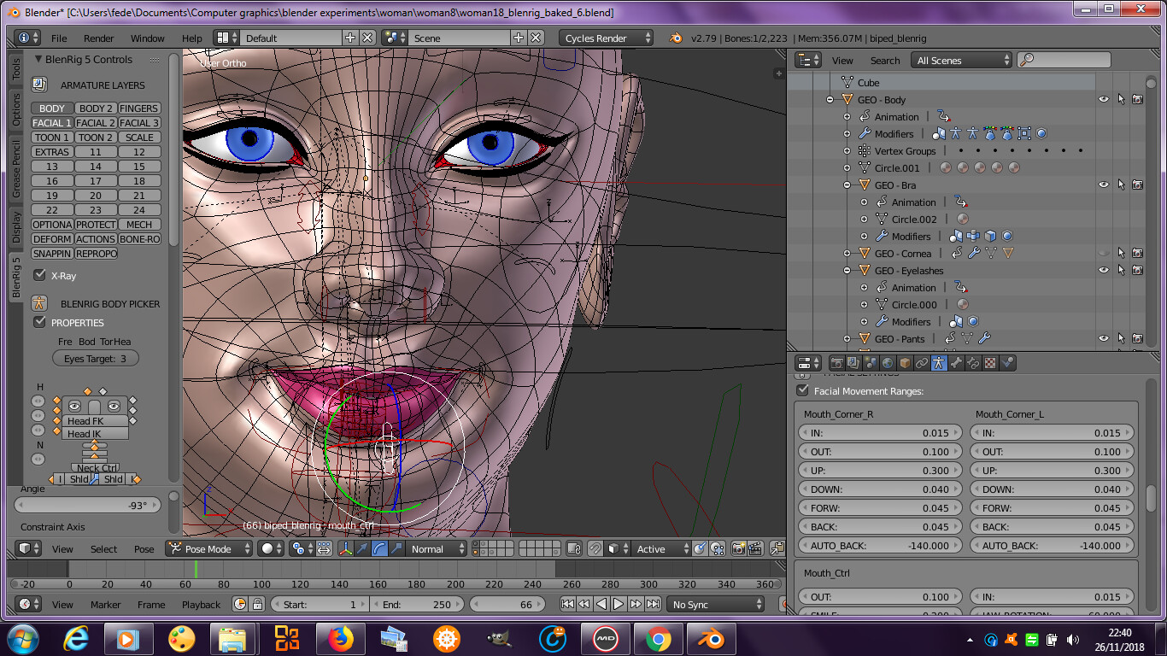This screenshot has width=1167, height=656.
Task: Click the manipulator toggle icon in 3D header
Action: (x=346, y=549)
